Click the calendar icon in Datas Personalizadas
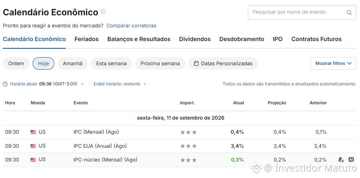 tap(196, 64)
